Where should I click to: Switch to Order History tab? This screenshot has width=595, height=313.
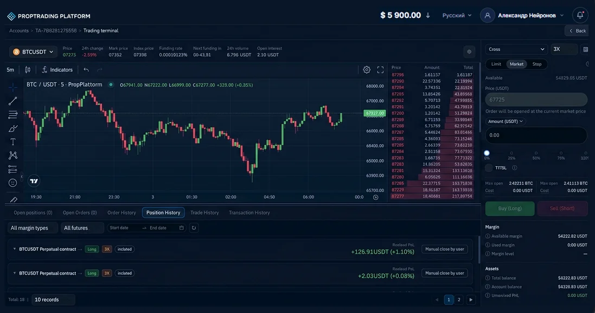[121, 213]
